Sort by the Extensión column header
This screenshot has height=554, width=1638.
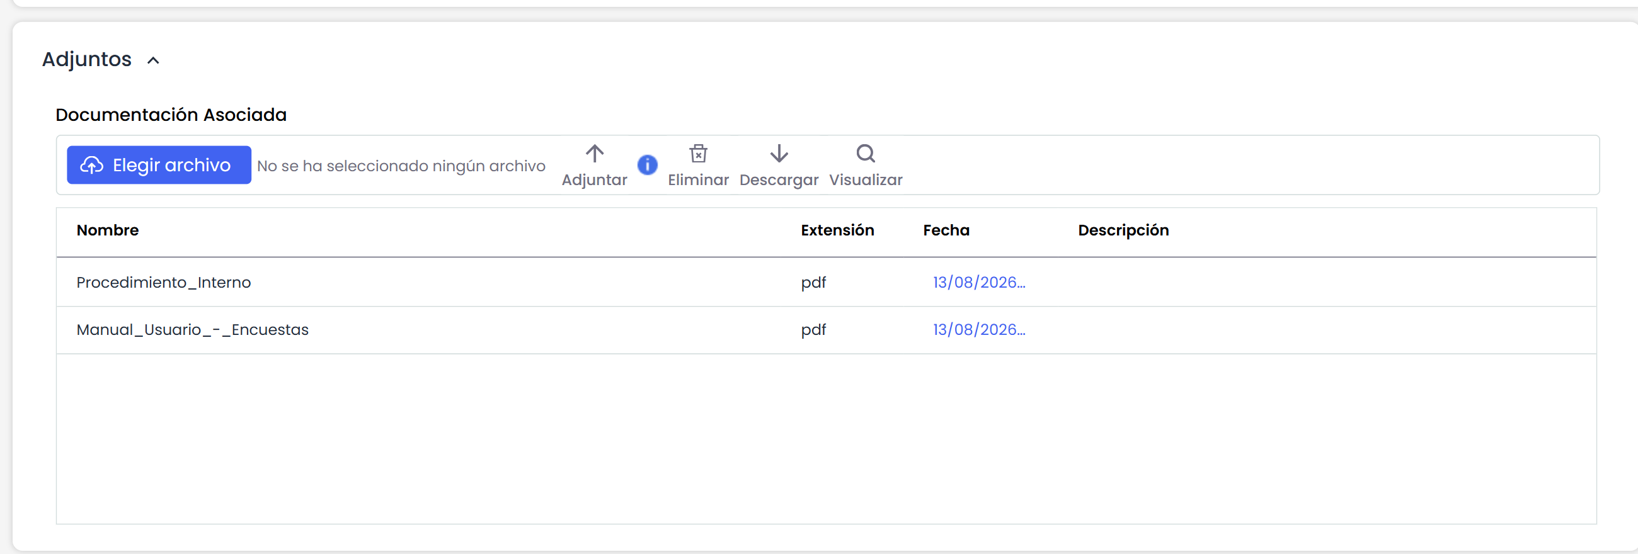coord(837,230)
